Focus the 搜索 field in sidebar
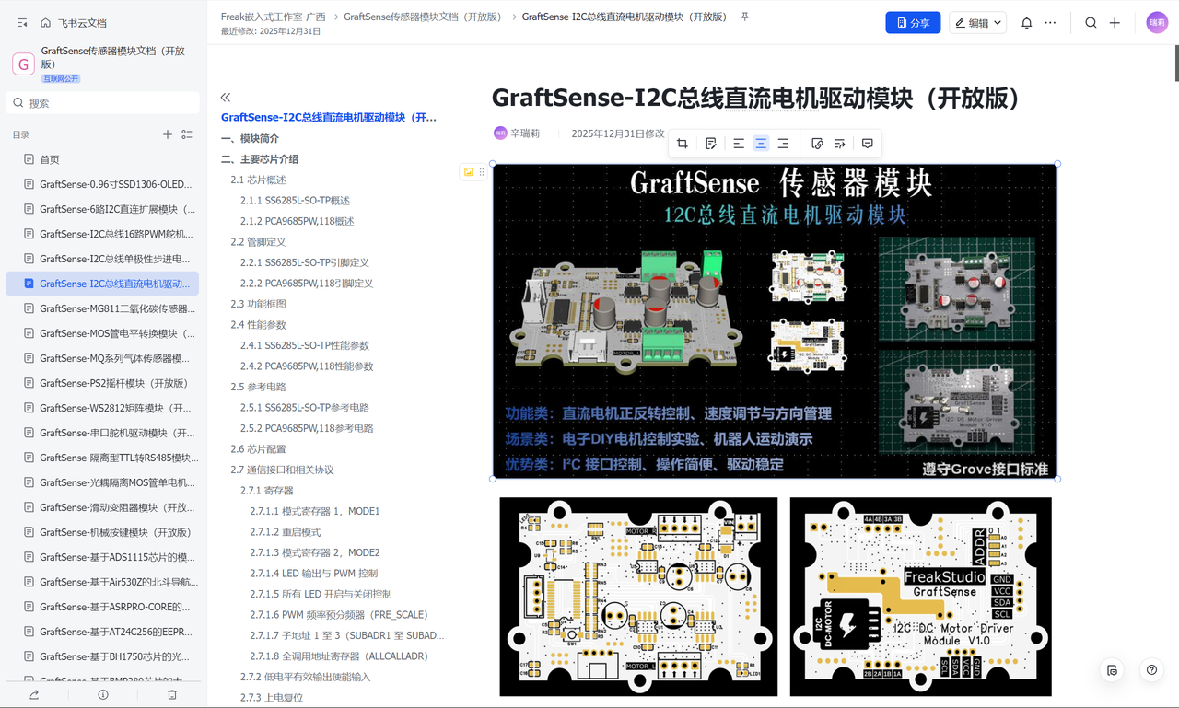Image resolution: width=1179 pixels, height=708 pixels. 102,103
